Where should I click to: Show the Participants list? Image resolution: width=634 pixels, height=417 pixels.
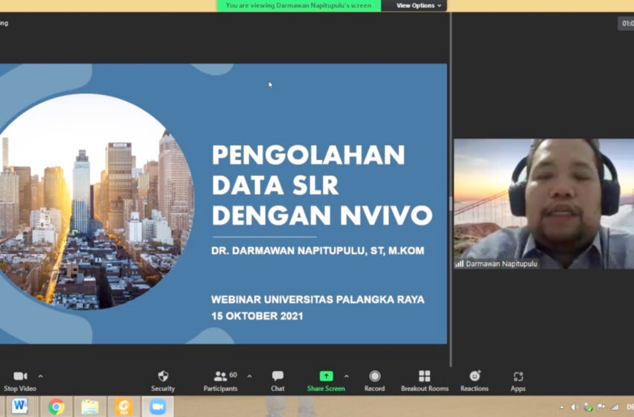point(220,381)
